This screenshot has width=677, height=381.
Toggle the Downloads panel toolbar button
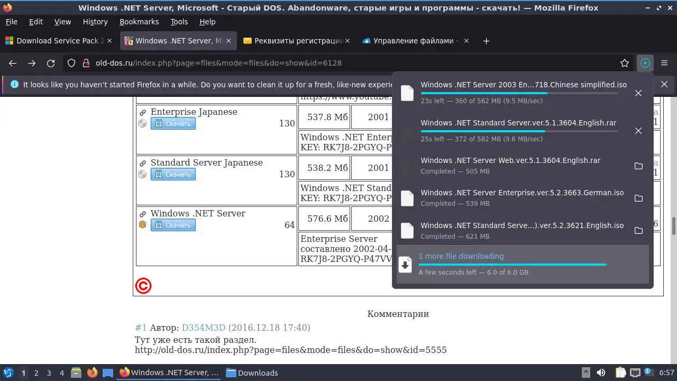pyautogui.click(x=645, y=63)
